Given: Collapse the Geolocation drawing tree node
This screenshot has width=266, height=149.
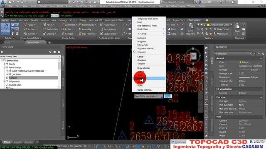Looking at the screenshot, I should coord(2,60).
